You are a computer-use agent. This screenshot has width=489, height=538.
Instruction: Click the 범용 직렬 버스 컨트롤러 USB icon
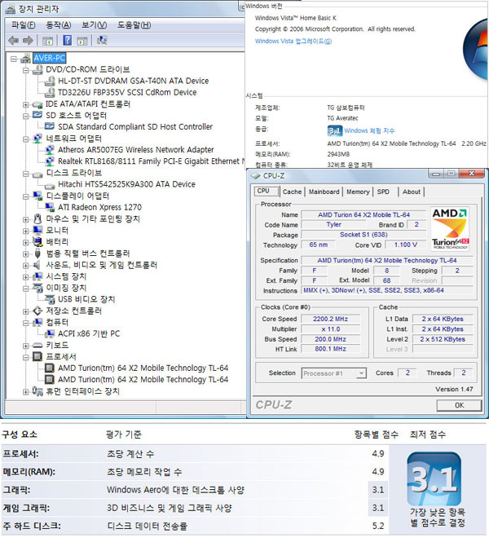(37, 254)
